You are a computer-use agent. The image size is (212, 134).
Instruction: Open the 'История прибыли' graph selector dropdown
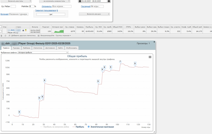(x=43, y=52)
